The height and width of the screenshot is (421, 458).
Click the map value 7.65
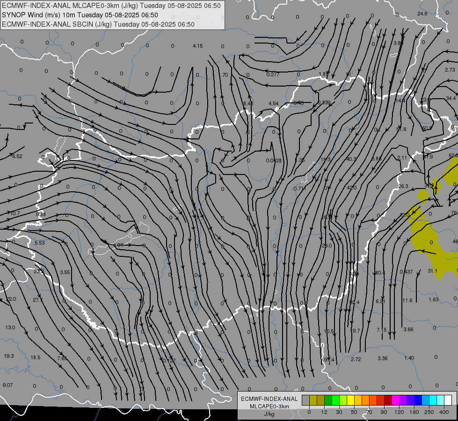pyautogui.click(x=62, y=358)
